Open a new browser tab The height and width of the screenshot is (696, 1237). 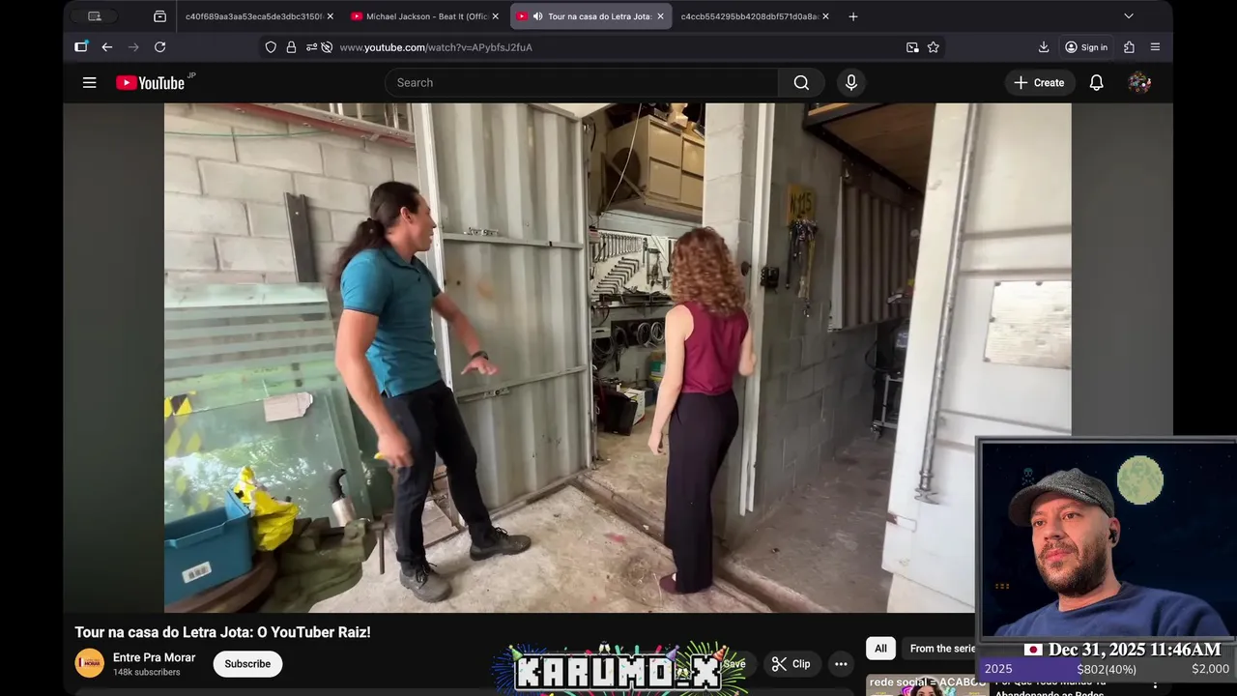pyautogui.click(x=853, y=16)
